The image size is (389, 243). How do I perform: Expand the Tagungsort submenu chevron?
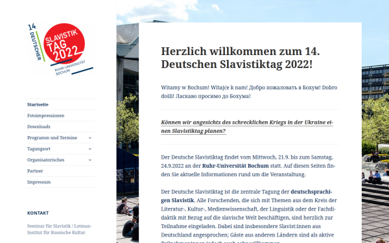click(90, 149)
